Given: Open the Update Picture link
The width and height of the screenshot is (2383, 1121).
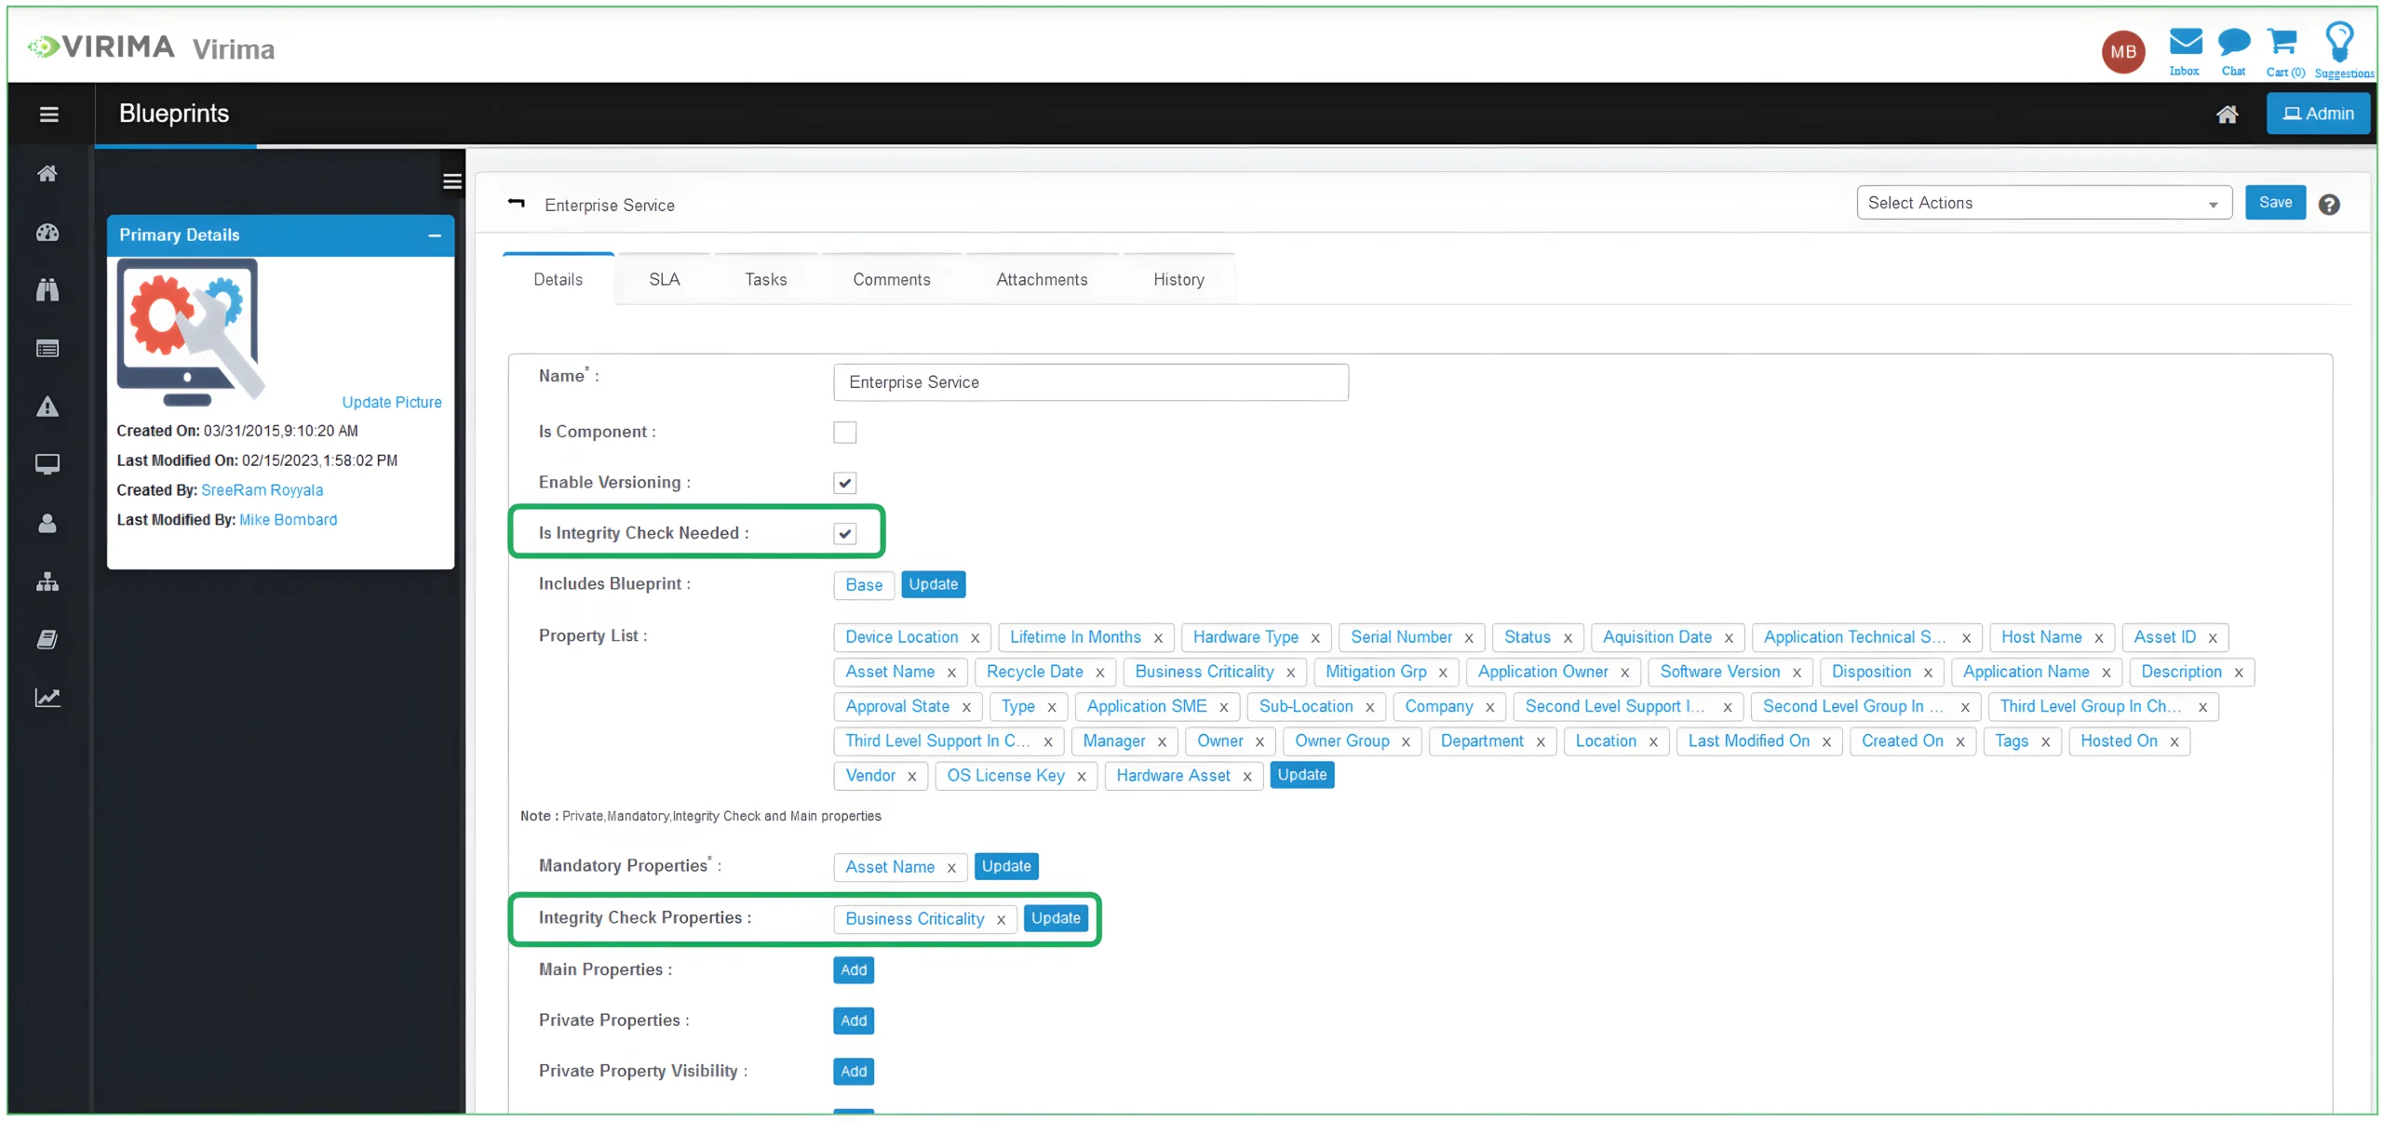Looking at the screenshot, I should pyautogui.click(x=391, y=402).
